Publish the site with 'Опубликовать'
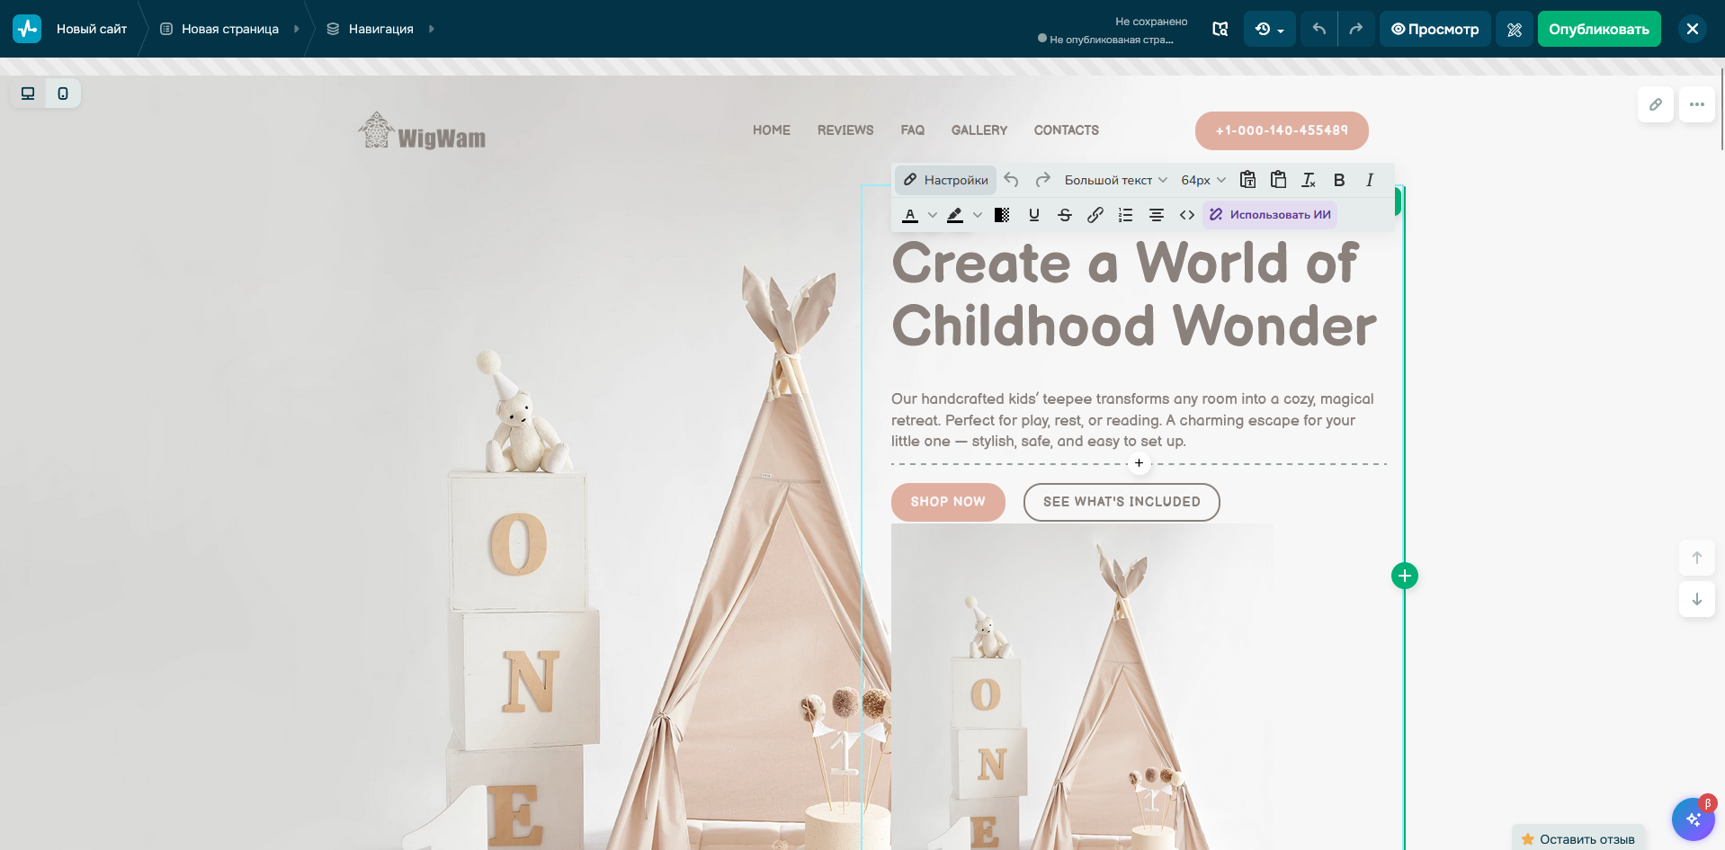This screenshot has width=1725, height=850. tap(1598, 29)
